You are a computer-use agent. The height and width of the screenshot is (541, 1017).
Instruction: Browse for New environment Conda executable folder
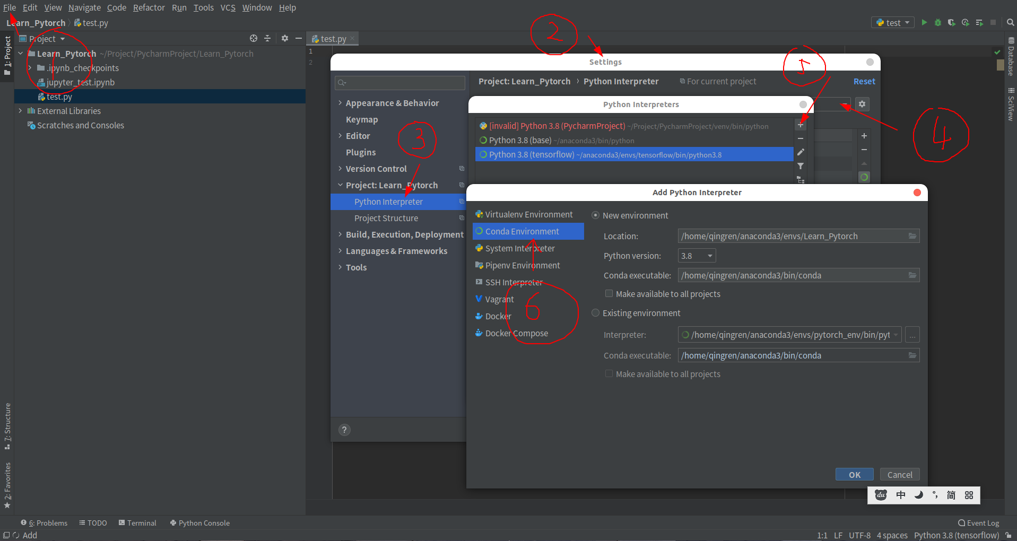click(912, 275)
